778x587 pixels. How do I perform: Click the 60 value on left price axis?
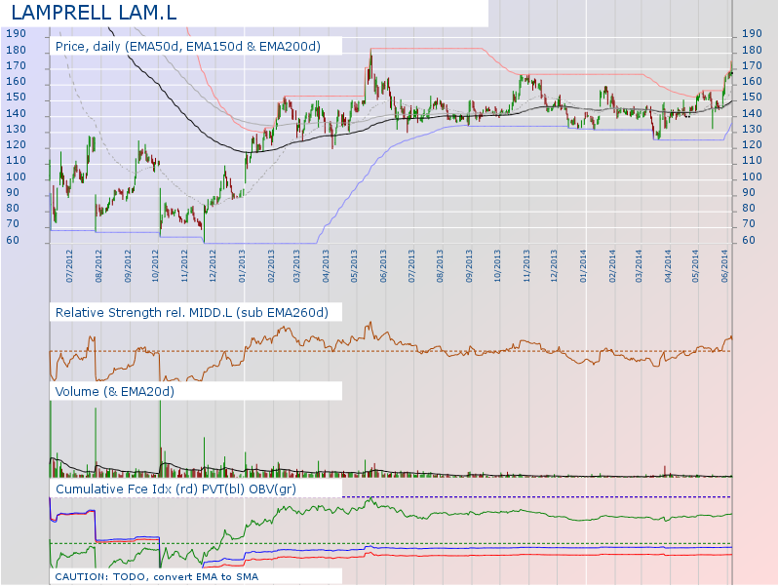[13, 240]
